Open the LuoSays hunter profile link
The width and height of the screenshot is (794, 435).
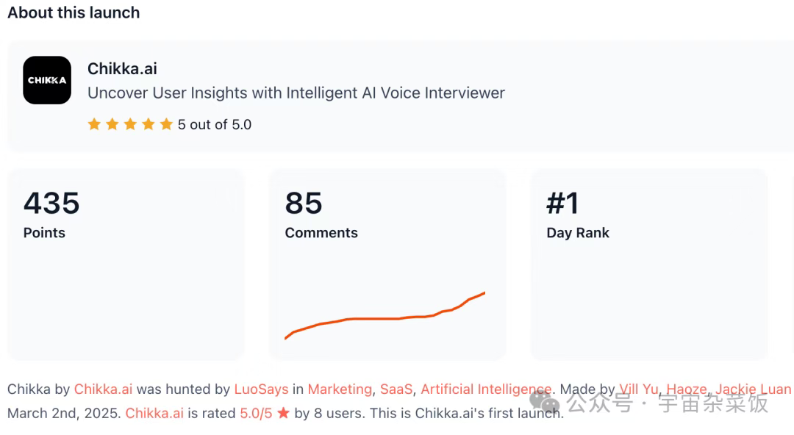click(x=261, y=389)
